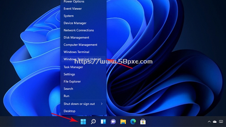
Task: Select Settings in the context menu
Action: click(x=83, y=74)
